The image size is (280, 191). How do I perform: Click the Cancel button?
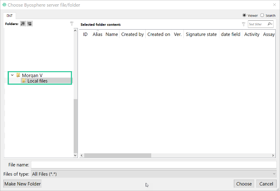coord(266,184)
